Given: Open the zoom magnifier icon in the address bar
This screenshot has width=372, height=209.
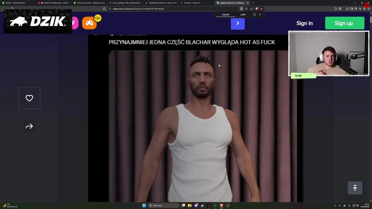Looking at the screenshot, I should pos(246,9).
